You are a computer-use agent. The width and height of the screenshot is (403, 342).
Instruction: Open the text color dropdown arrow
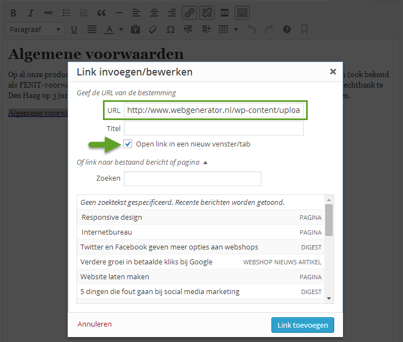(121, 30)
